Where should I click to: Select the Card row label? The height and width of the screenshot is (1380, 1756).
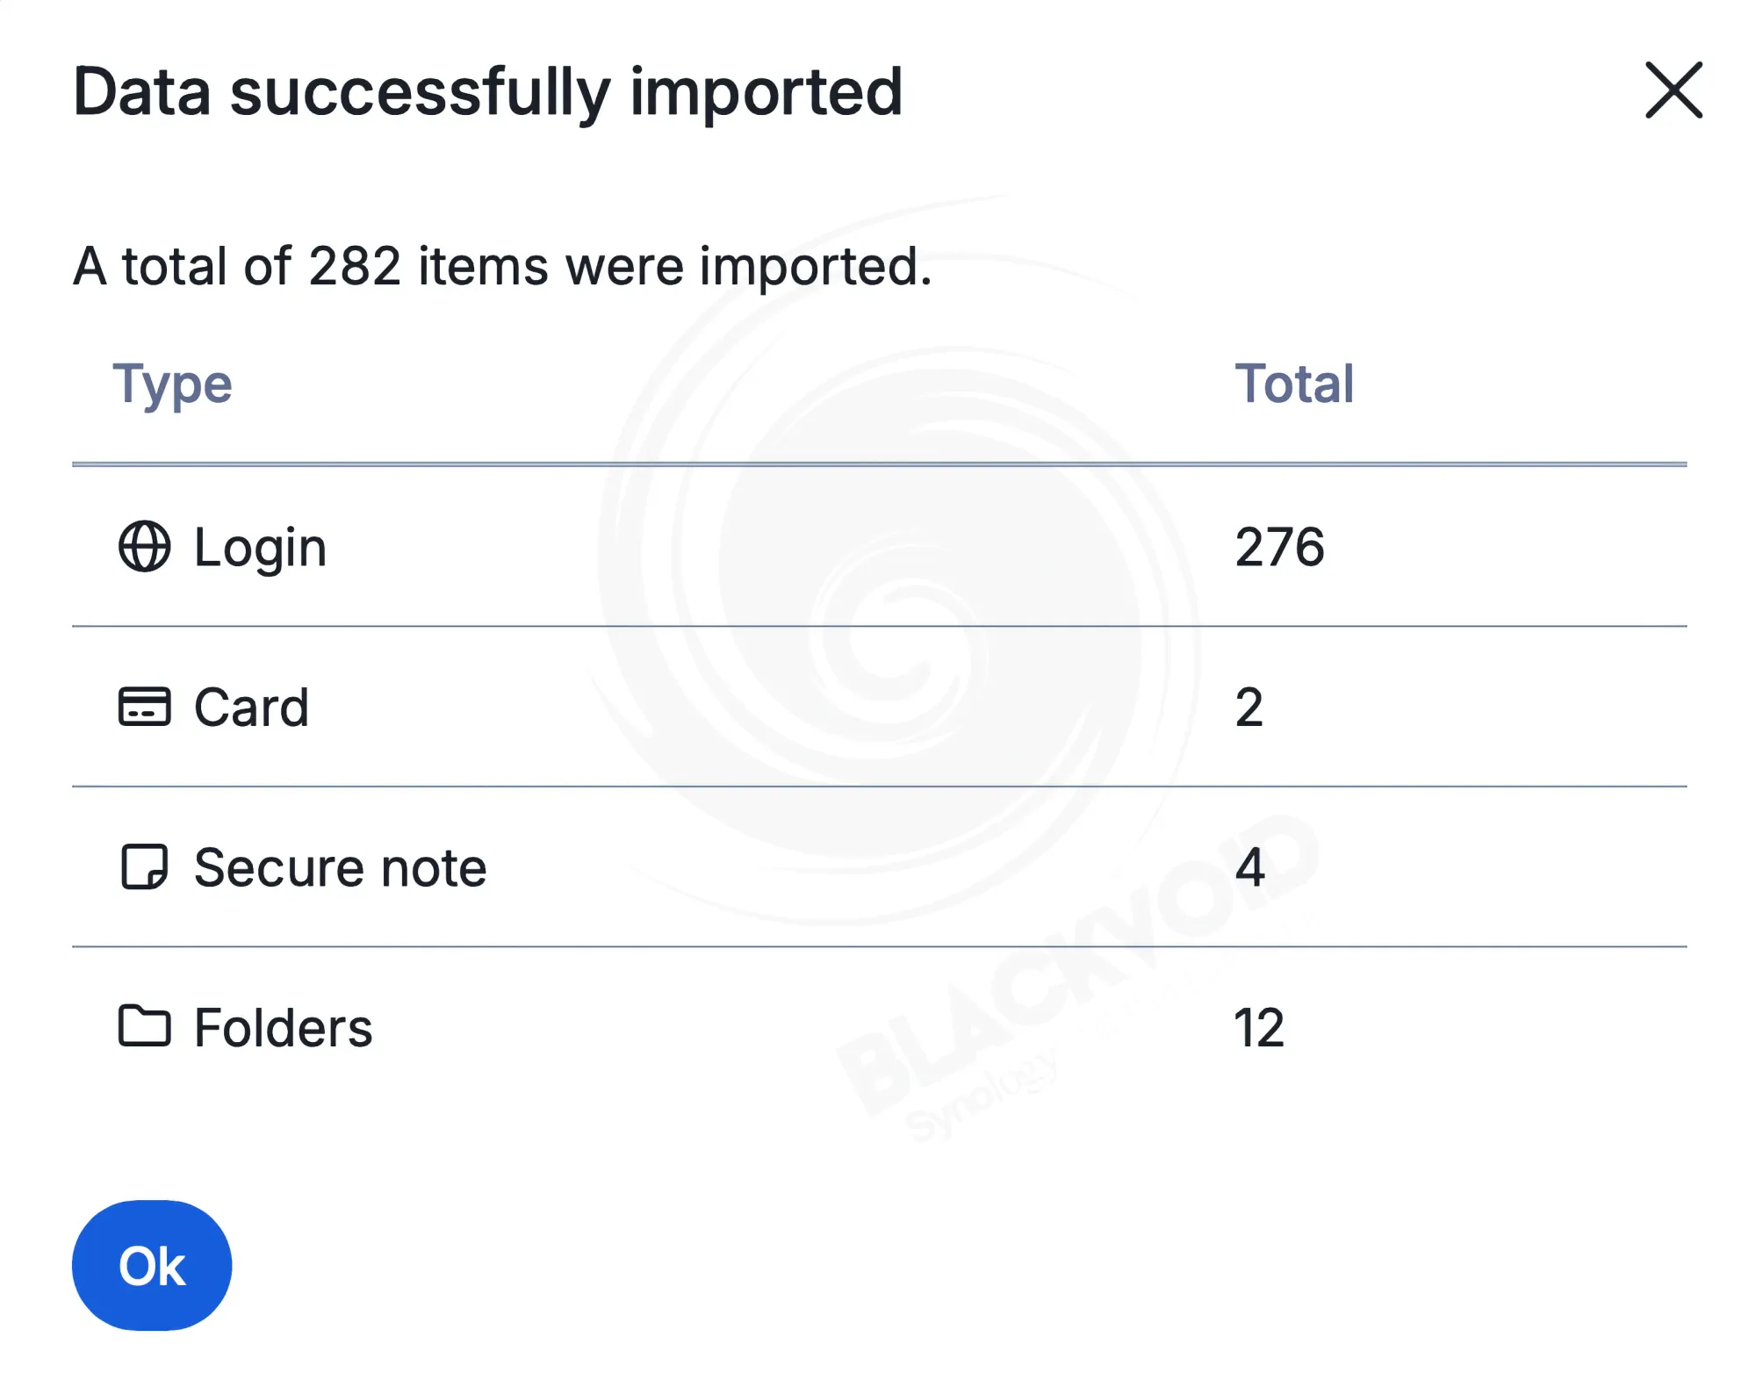[x=251, y=708]
